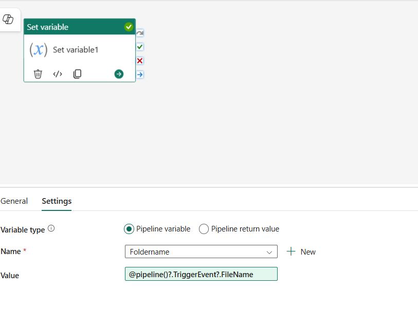
Task: Click green arrow to add next activity
Action: (119, 74)
